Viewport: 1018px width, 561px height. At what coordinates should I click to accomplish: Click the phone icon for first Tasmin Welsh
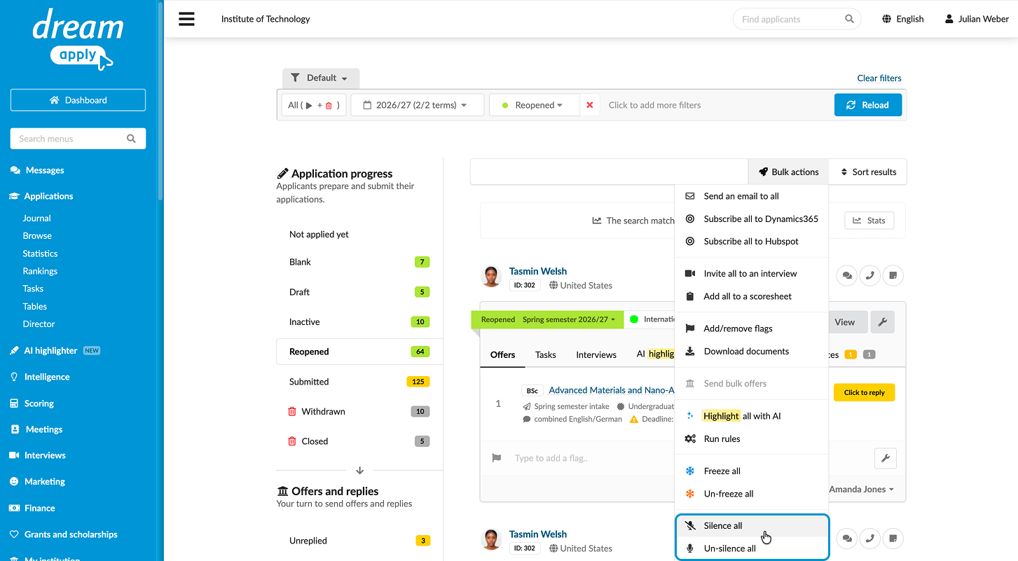870,276
